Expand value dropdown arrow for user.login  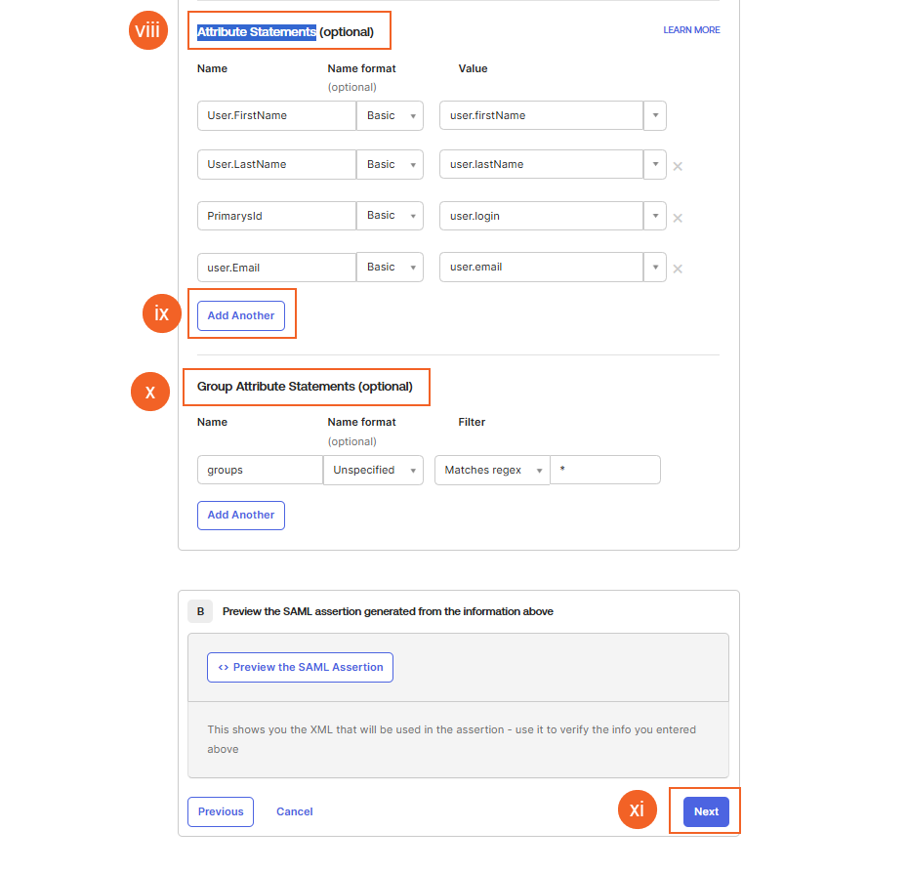655,216
